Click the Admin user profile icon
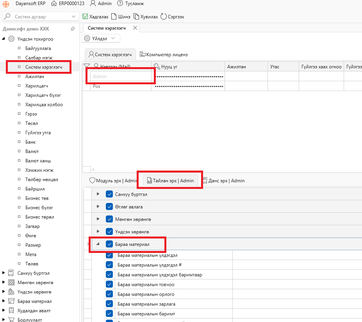Screen dimensions: 362x322 coord(93,4)
